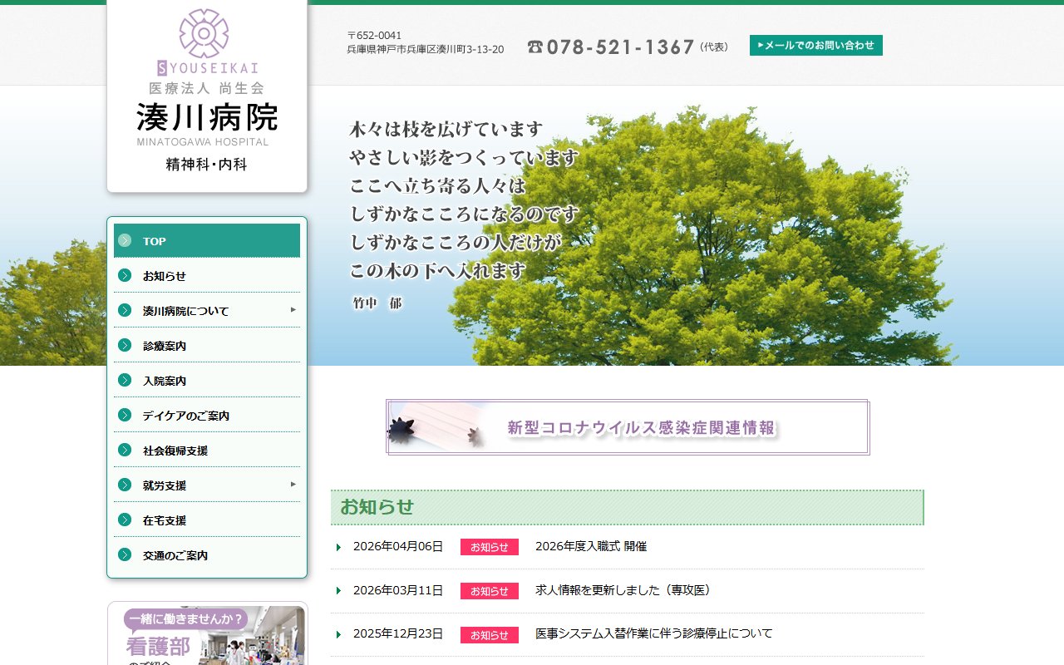1064x665 pixels.
Task: Click the circle arrow icon beside TOP
Action: pos(125,240)
